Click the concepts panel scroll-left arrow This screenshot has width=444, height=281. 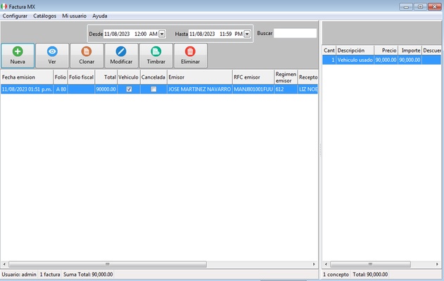(326, 264)
